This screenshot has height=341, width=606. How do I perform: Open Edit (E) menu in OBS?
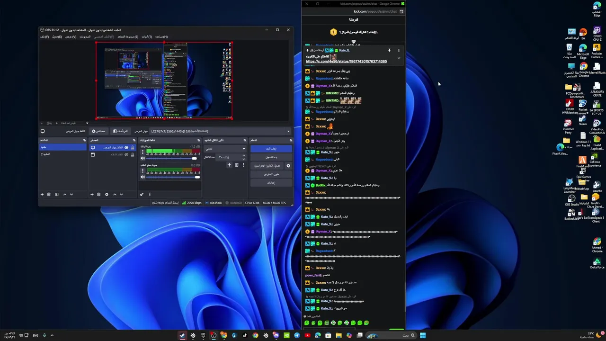[57, 36]
